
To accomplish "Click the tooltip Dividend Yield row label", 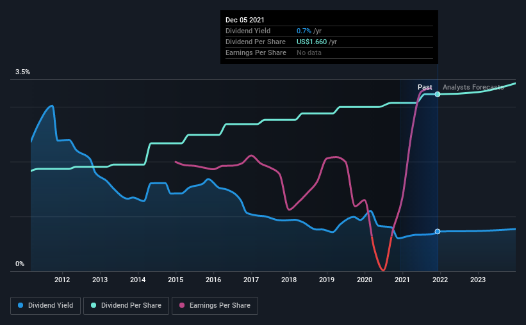I will [248, 31].
